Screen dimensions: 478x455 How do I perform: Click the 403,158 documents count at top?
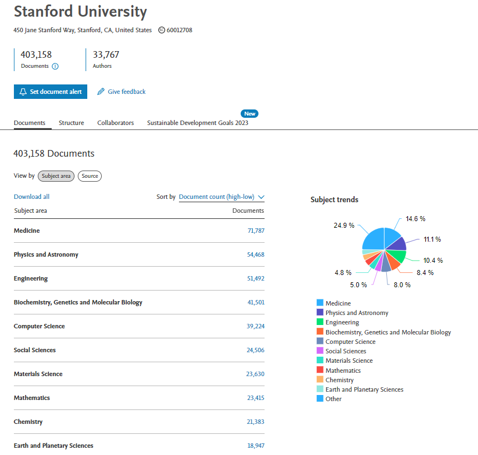(x=36, y=55)
